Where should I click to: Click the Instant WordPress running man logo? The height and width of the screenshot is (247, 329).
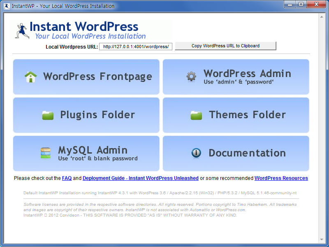coord(21,30)
